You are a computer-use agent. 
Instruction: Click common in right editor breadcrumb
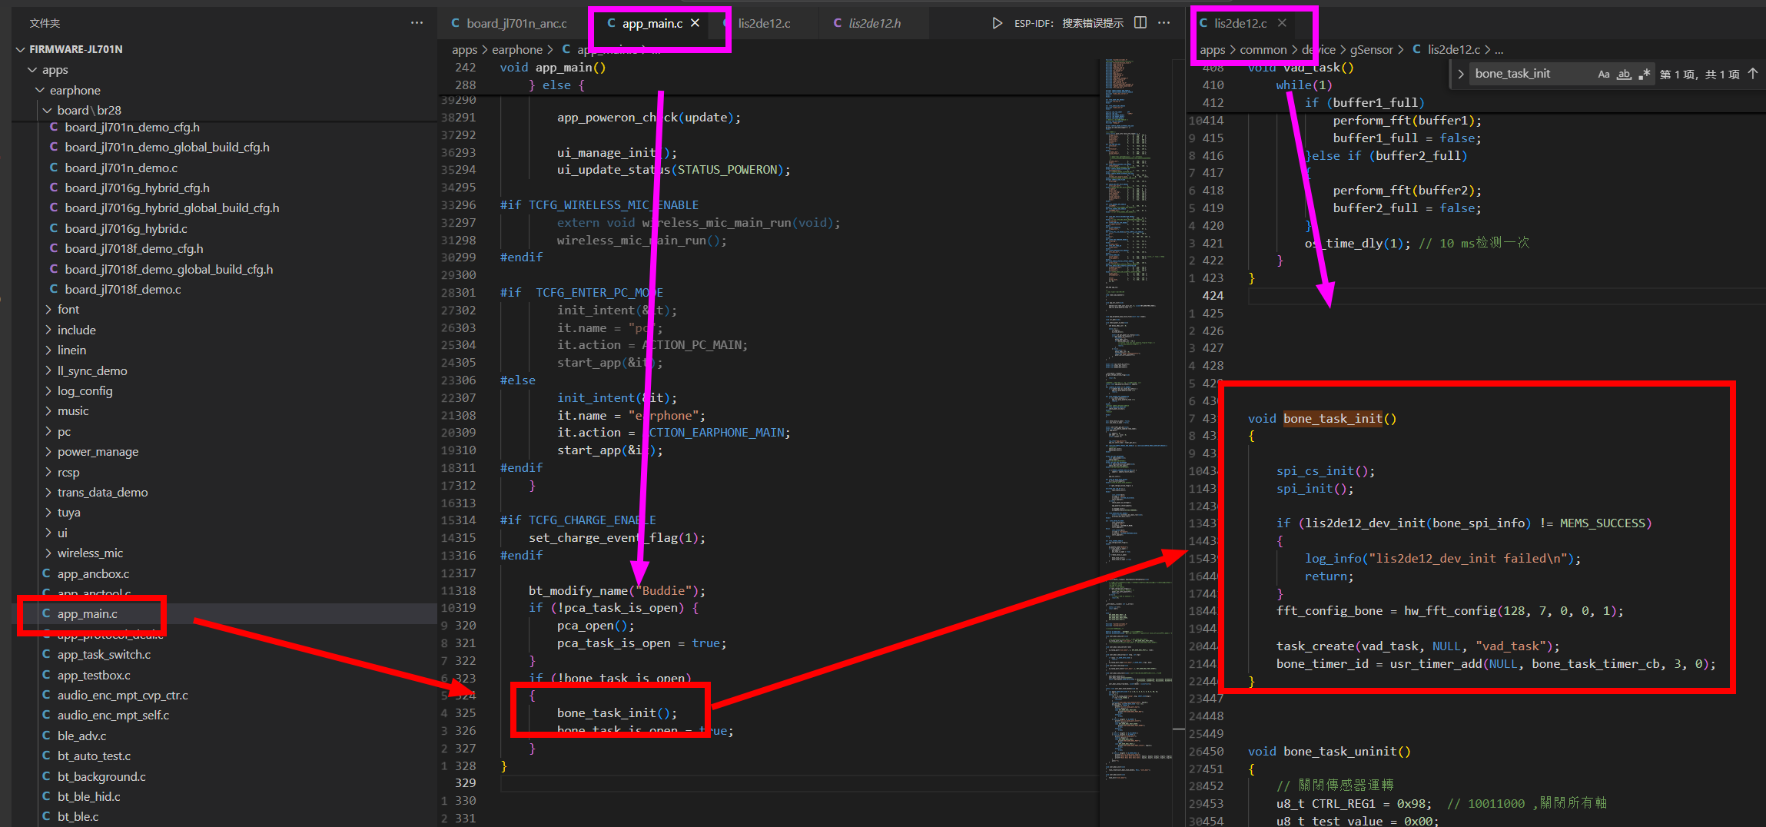(1263, 50)
